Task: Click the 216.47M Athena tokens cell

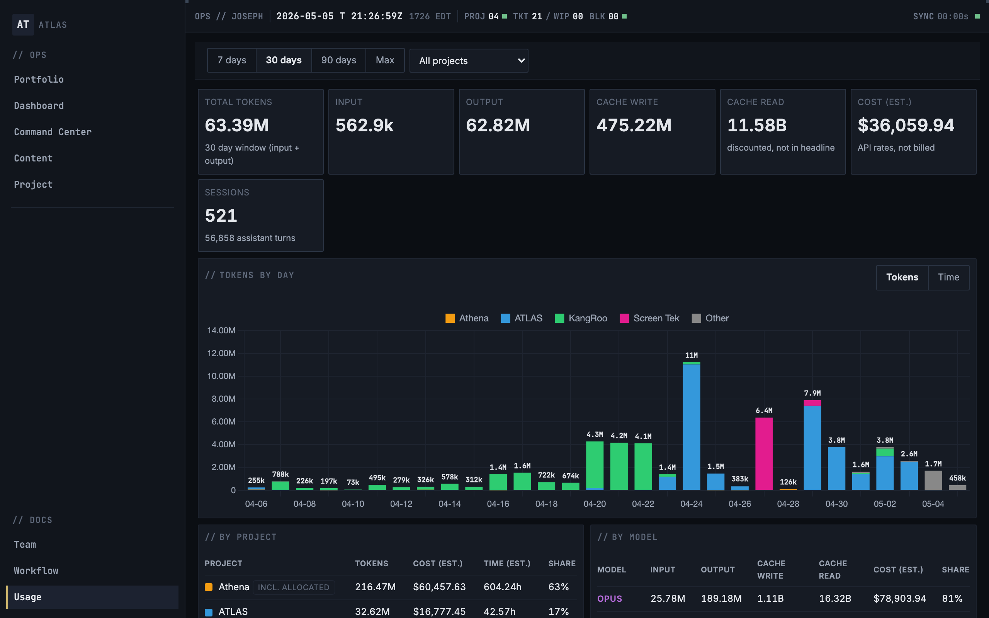Action: tap(375, 587)
